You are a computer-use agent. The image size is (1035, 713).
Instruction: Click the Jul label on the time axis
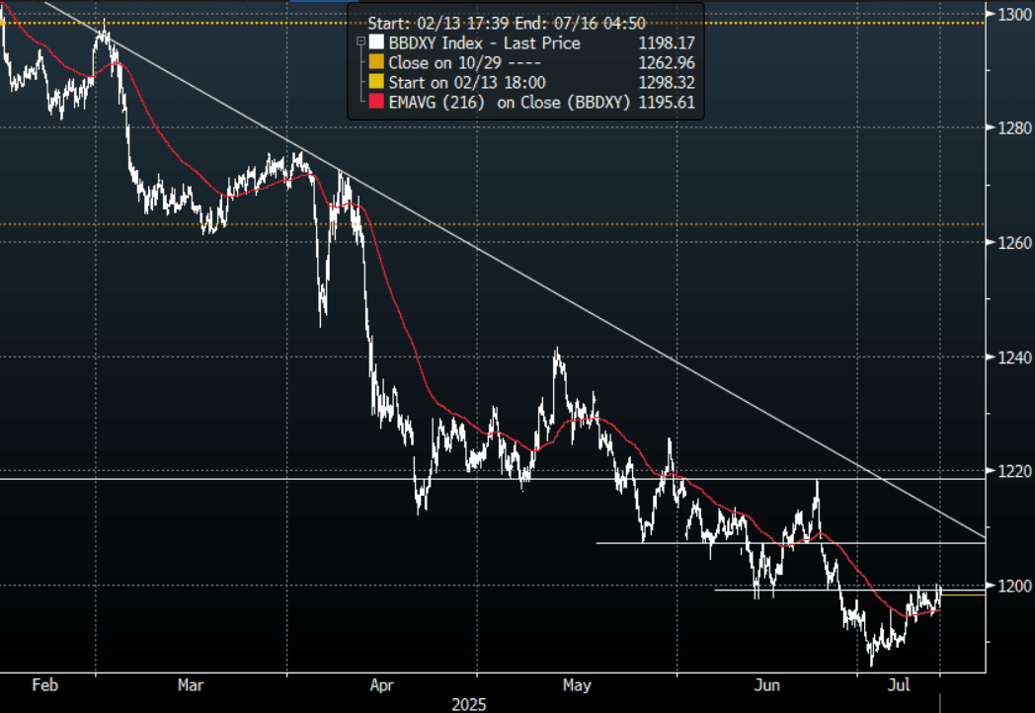pyautogui.click(x=899, y=685)
